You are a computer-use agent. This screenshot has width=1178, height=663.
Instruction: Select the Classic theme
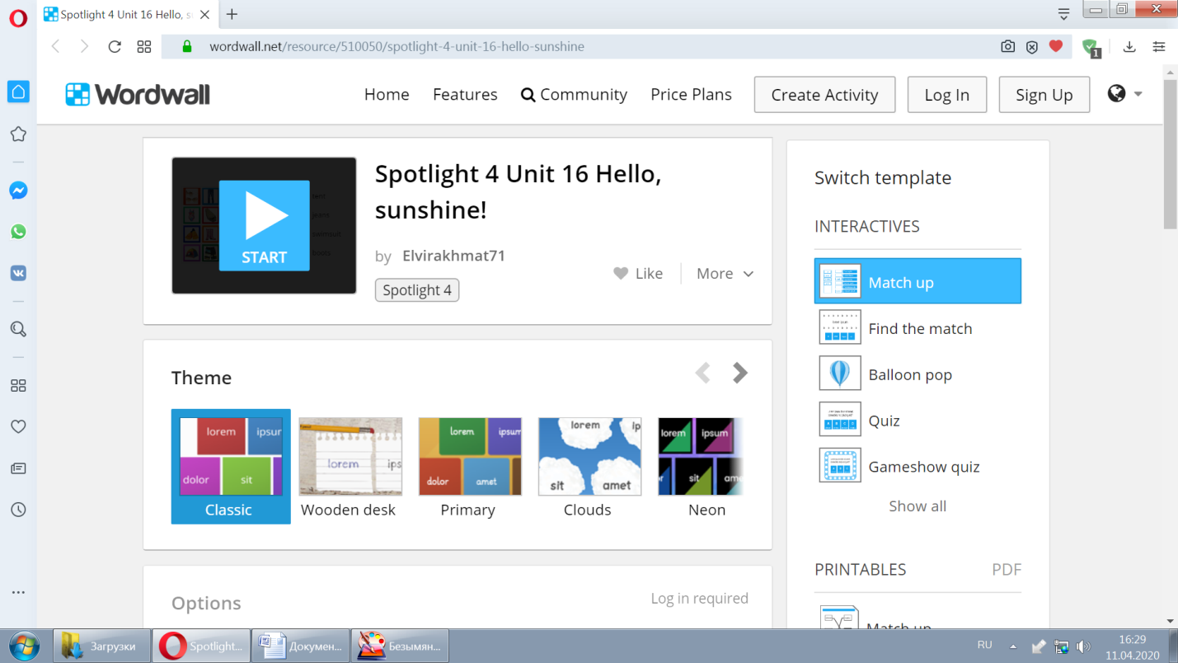pos(231,467)
